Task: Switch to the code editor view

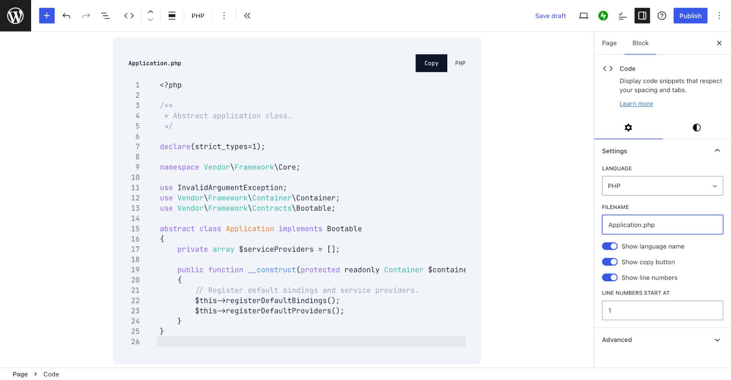Action: coord(129,15)
